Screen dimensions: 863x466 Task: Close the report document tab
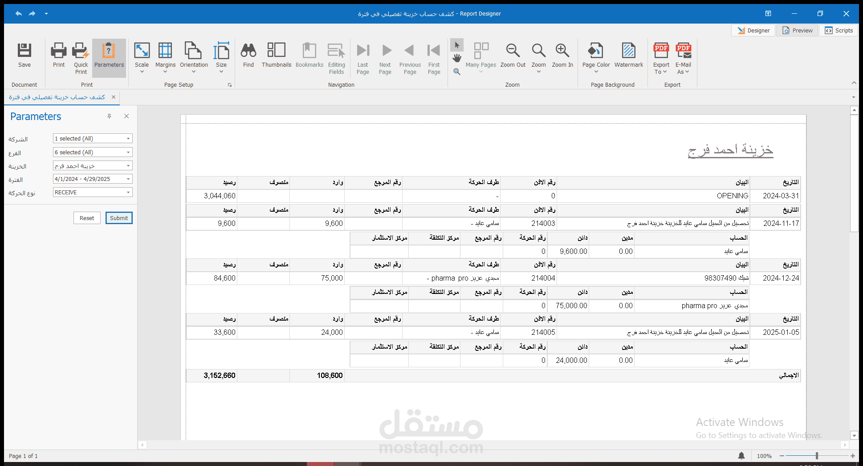[114, 97]
